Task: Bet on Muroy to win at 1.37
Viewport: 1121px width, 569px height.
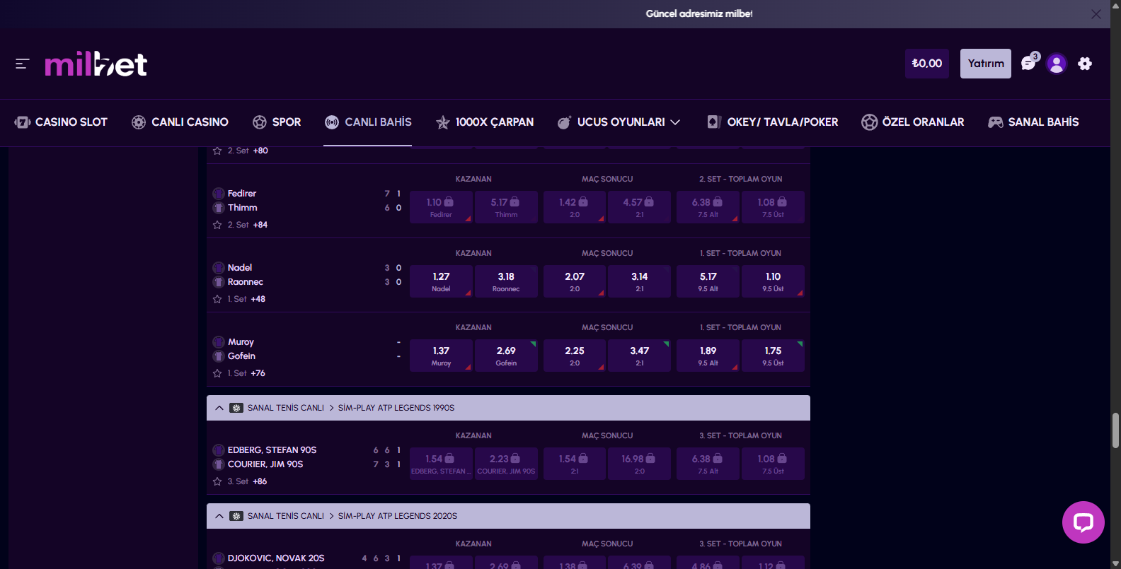Action: [x=441, y=356]
